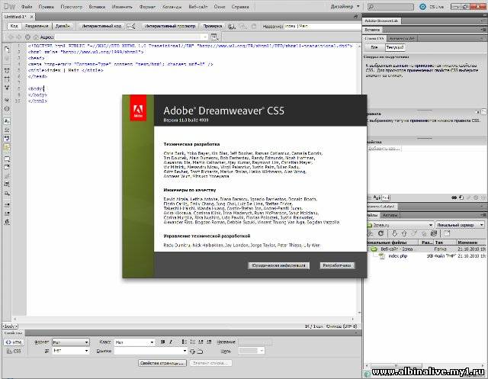Image resolution: width=488 pixels, height=379 pixels.
Task: Open the Формат menu
Action: (147, 7)
